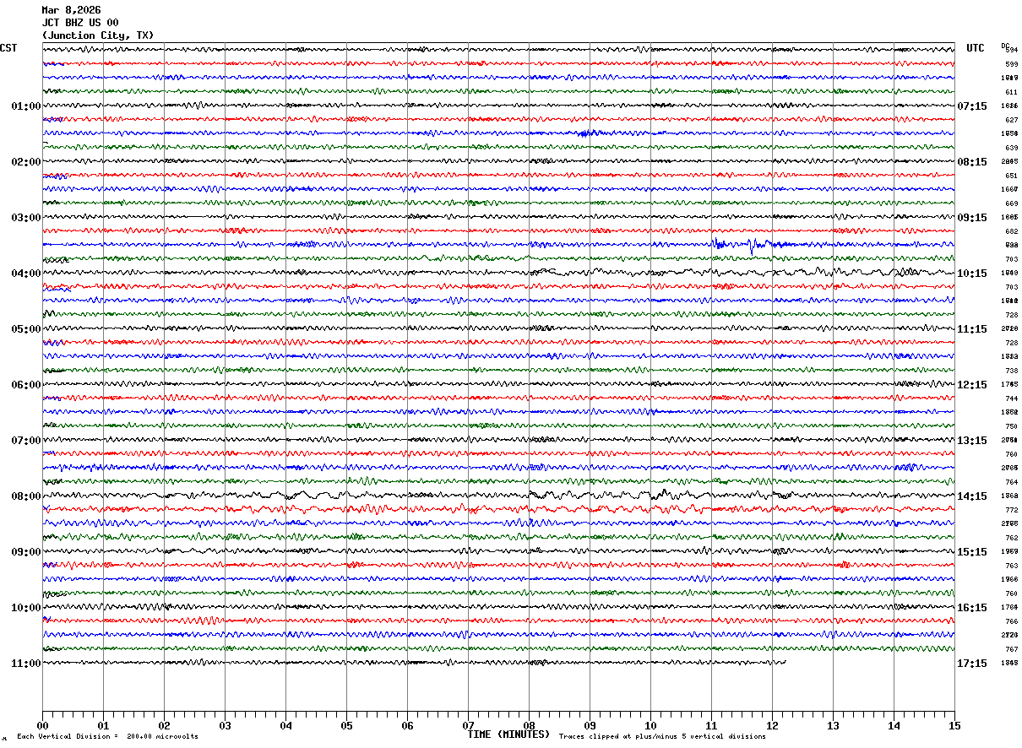Click the UTC time label "08:15"
The height and width of the screenshot is (748, 1022).
click(972, 162)
